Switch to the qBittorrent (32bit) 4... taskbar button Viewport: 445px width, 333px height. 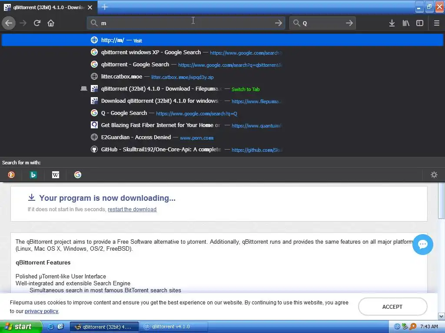(104, 327)
